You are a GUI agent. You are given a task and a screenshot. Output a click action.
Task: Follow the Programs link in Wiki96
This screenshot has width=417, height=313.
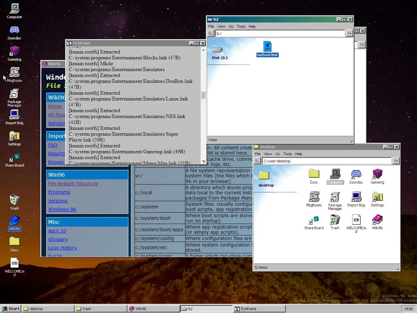(x=59, y=192)
